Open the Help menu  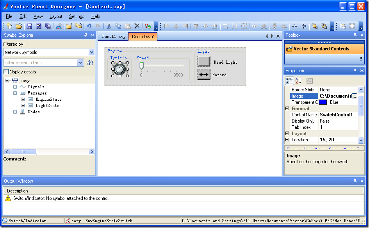click(96, 16)
